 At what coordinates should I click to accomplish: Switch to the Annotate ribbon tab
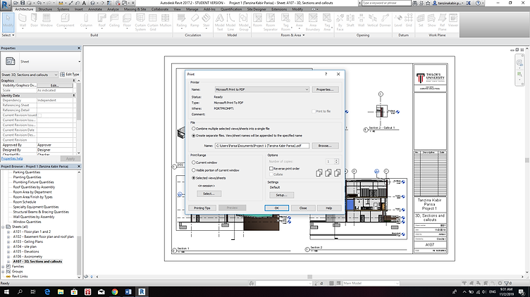[95, 9]
